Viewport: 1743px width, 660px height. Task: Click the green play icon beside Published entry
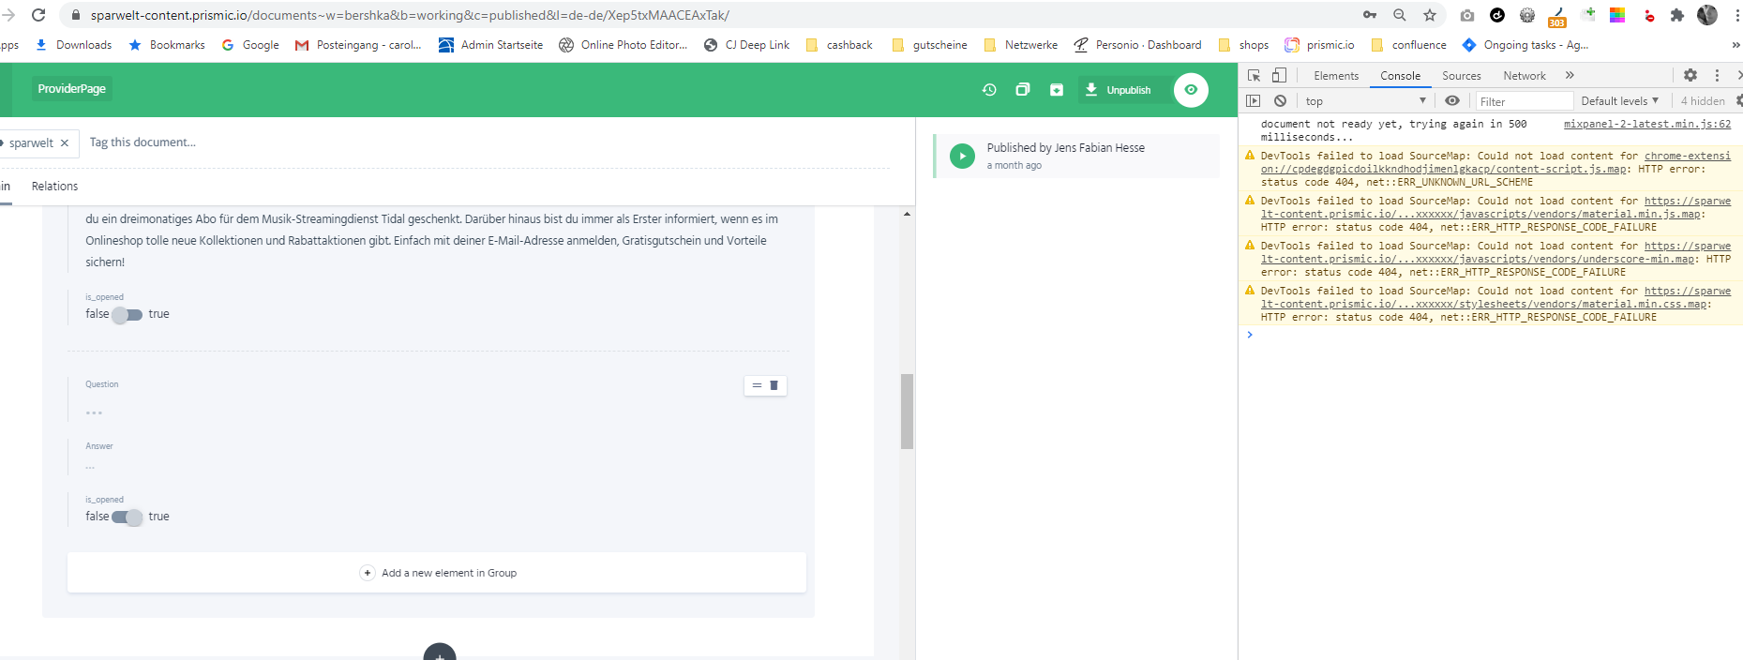[962, 156]
